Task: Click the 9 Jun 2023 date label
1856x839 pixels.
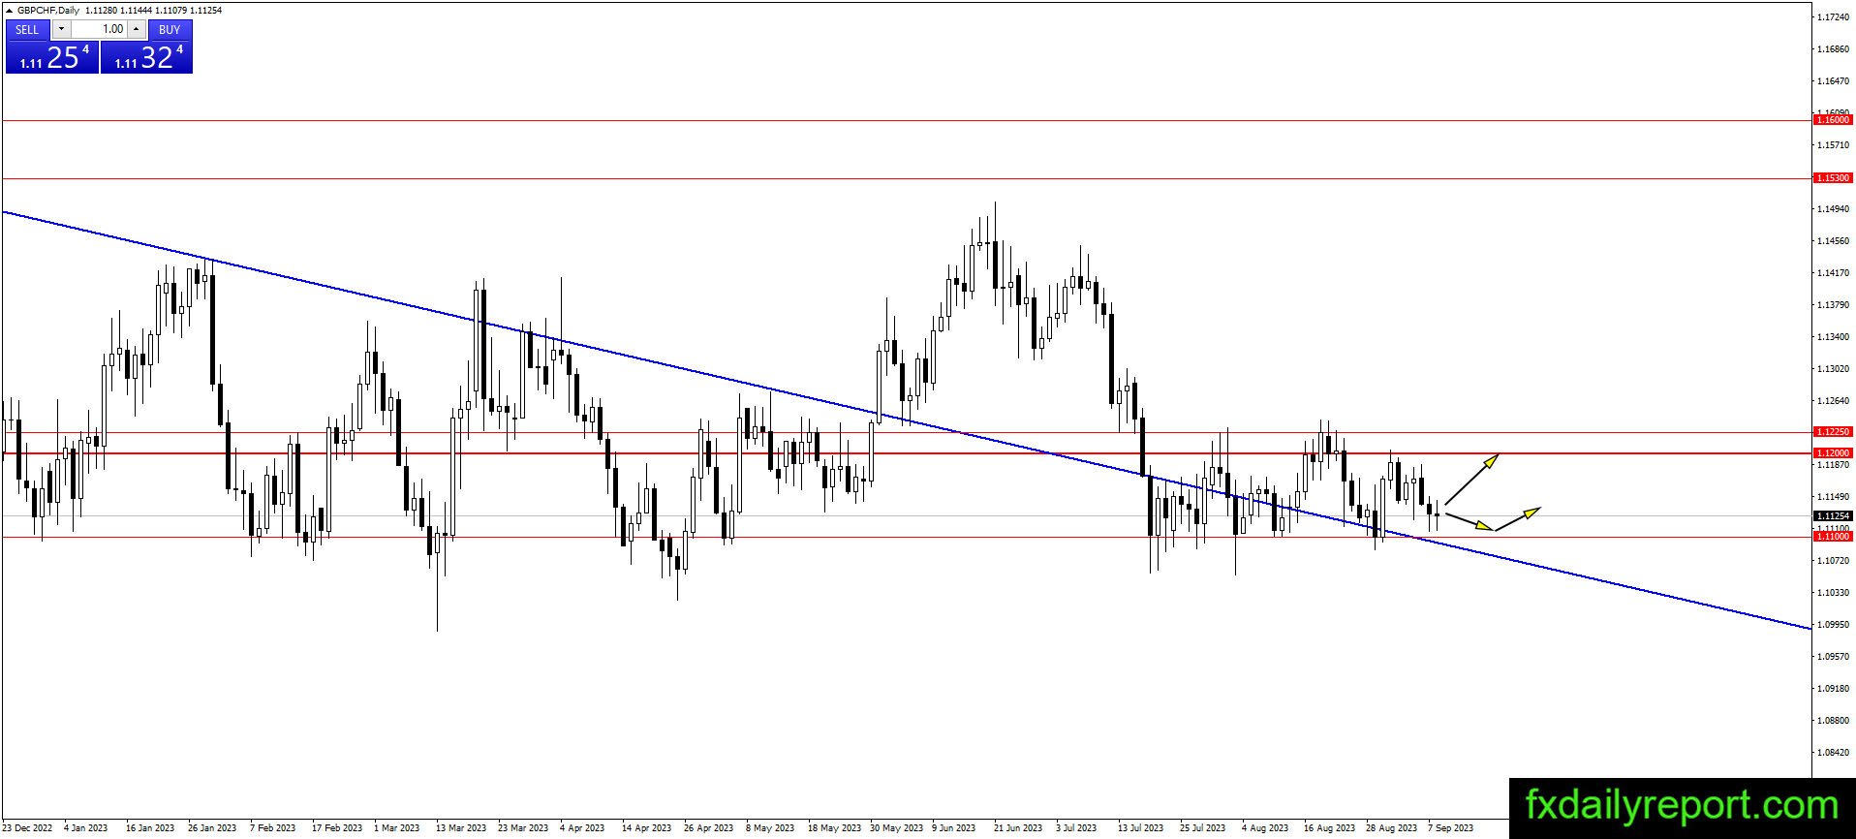Action: [x=954, y=828]
